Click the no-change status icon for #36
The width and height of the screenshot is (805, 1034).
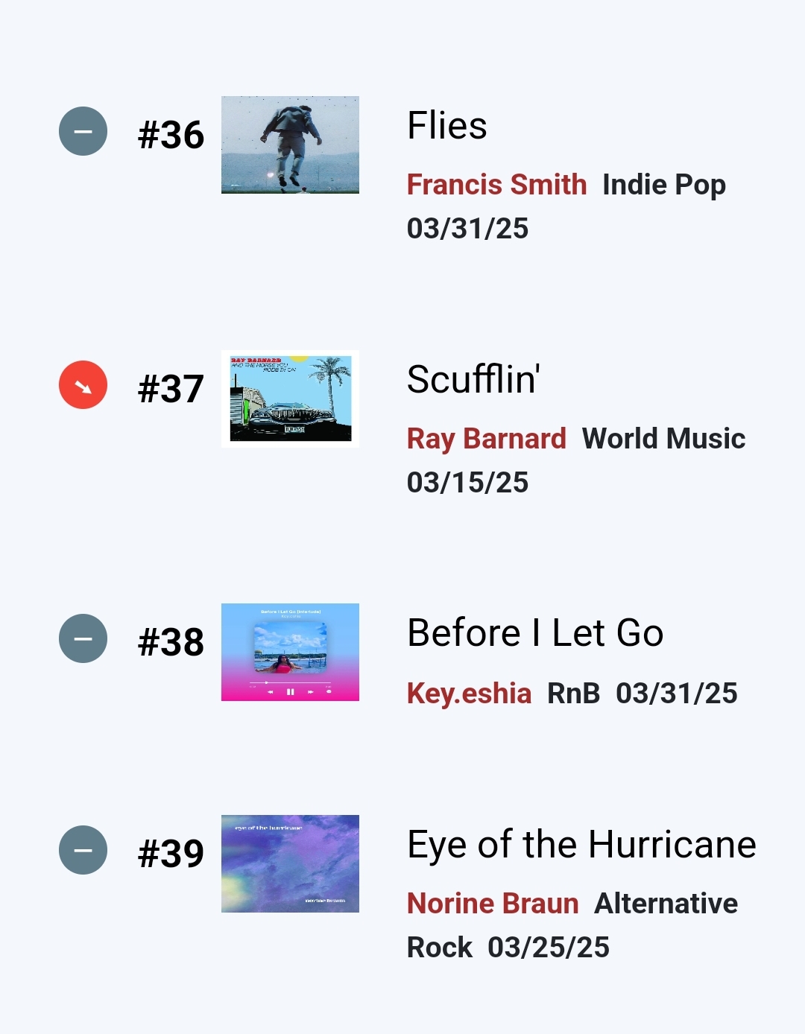click(x=83, y=132)
